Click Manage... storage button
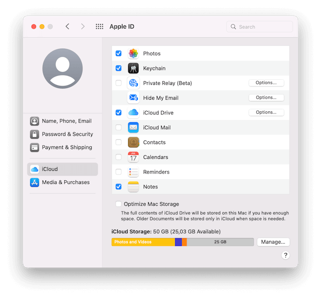The height and width of the screenshot is (298, 321). click(273, 242)
